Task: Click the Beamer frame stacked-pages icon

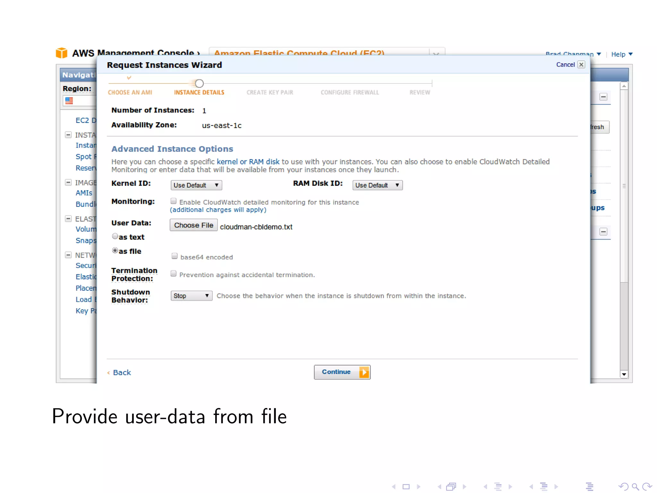Action: [451, 487]
